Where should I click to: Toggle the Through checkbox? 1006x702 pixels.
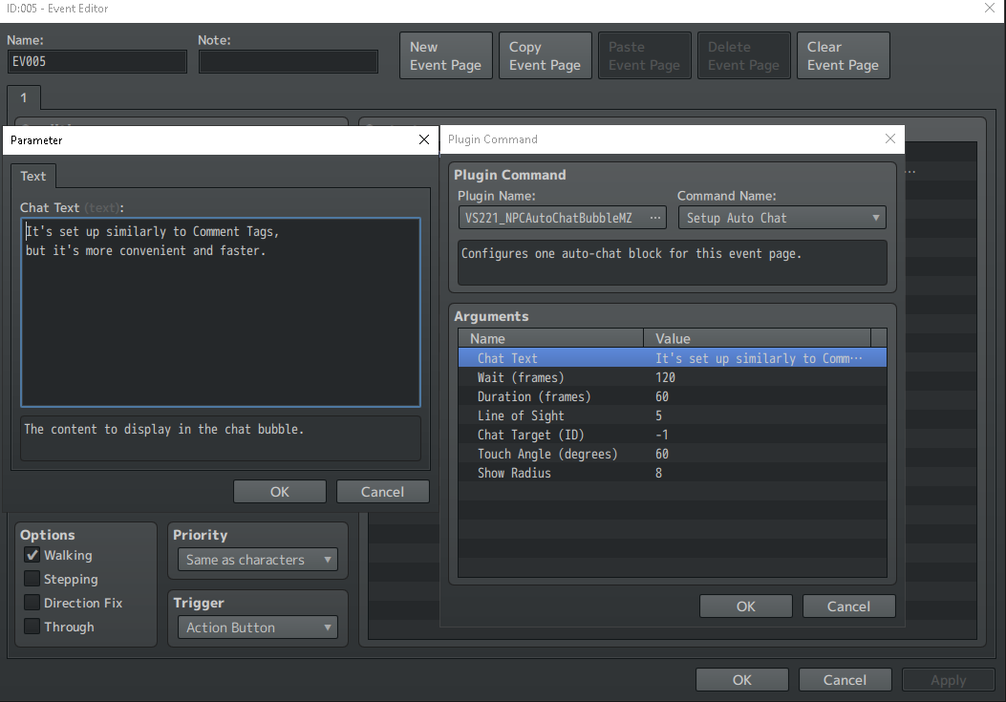[x=32, y=627]
